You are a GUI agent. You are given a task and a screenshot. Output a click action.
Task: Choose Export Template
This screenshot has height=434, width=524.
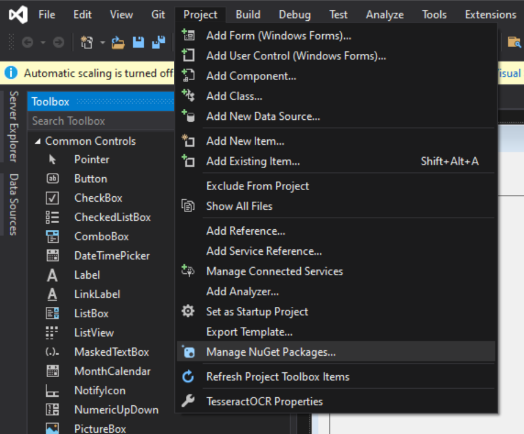click(x=336, y=332)
